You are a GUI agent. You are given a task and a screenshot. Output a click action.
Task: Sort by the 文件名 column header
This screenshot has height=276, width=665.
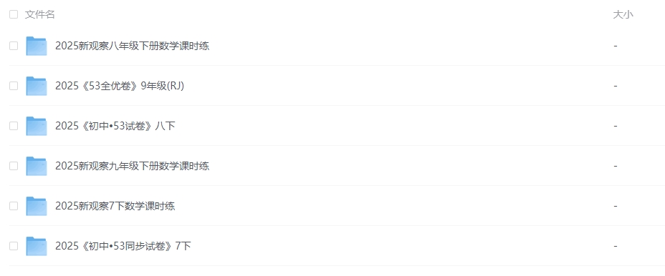pos(40,14)
